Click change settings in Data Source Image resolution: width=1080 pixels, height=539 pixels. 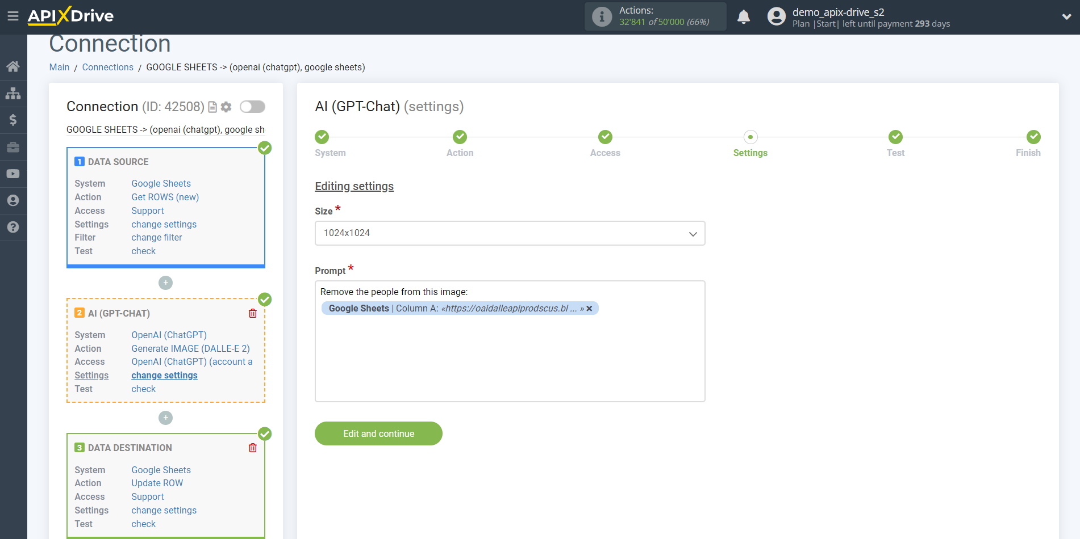pos(164,224)
